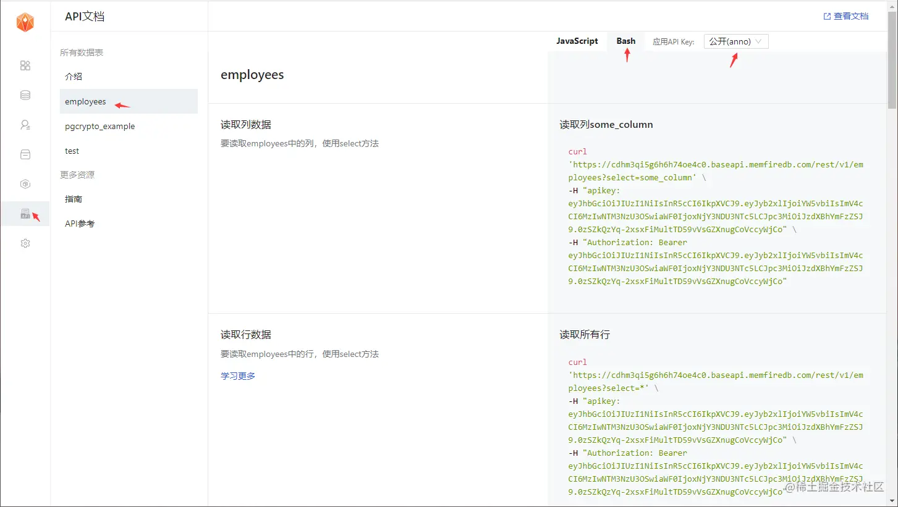Screen dimensions: 898x507
Task: Click the employees page heading
Action: [252, 75]
